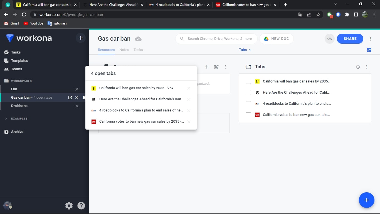Switch to the Notes tab
This screenshot has height=214, width=380.
tap(124, 50)
